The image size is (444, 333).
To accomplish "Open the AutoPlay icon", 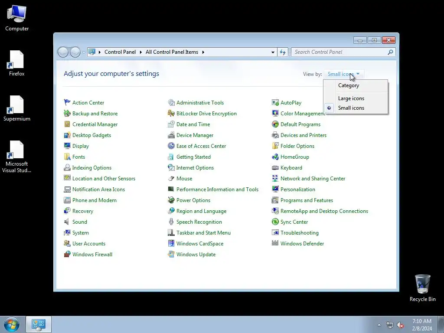I will coord(275,102).
